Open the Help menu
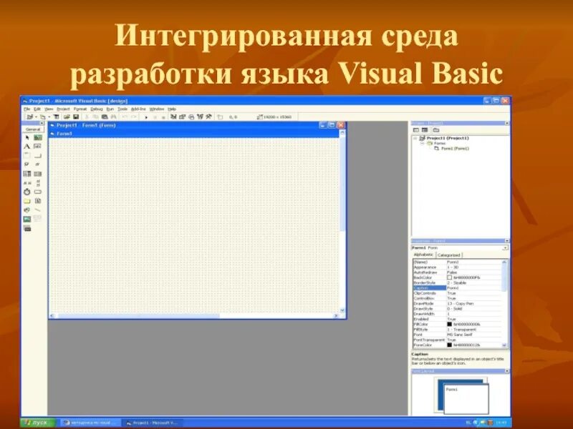The height and width of the screenshot is (429, 573). pyautogui.click(x=172, y=109)
